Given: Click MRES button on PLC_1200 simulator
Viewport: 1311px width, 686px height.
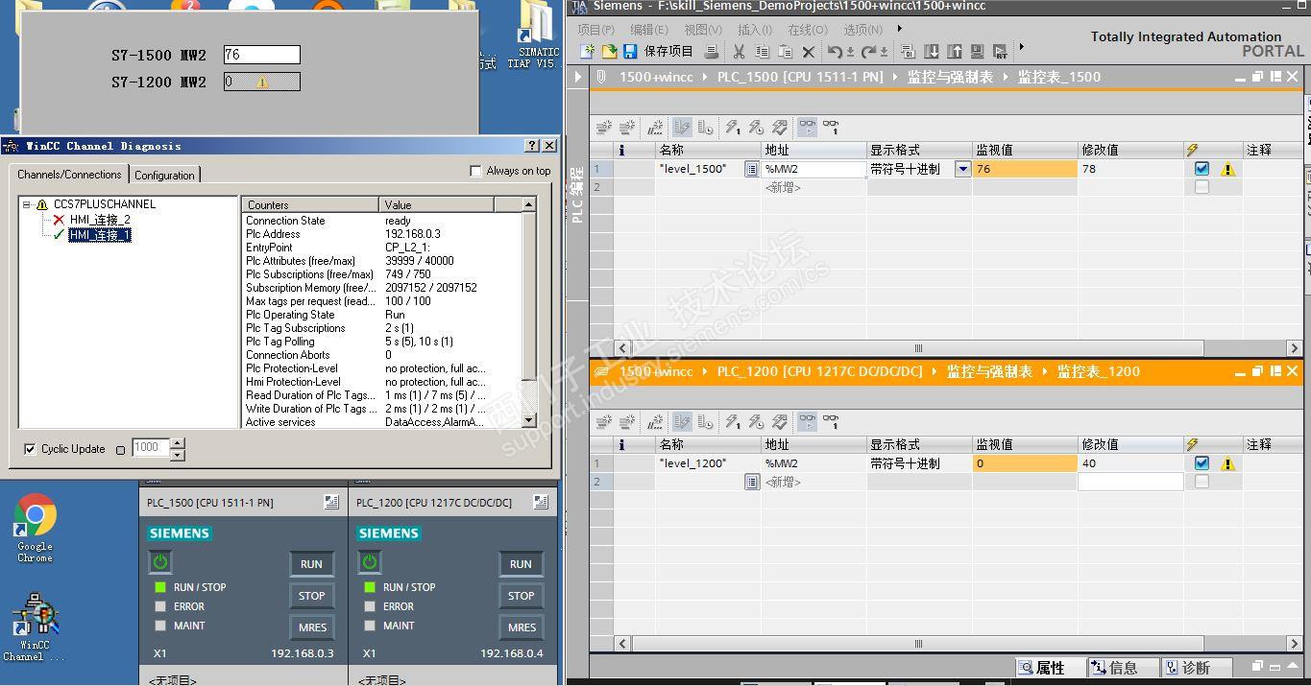Looking at the screenshot, I should tap(521, 627).
